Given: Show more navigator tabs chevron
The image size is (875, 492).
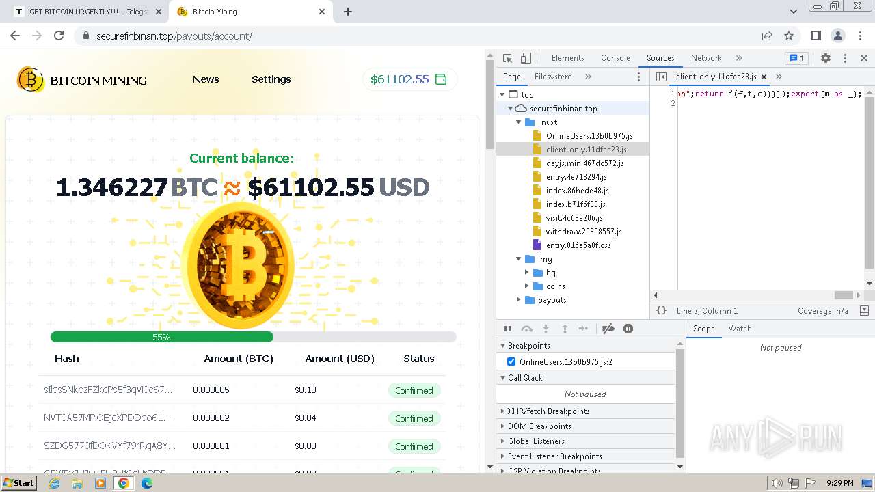Looking at the screenshot, I should click(x=588, y=77).
